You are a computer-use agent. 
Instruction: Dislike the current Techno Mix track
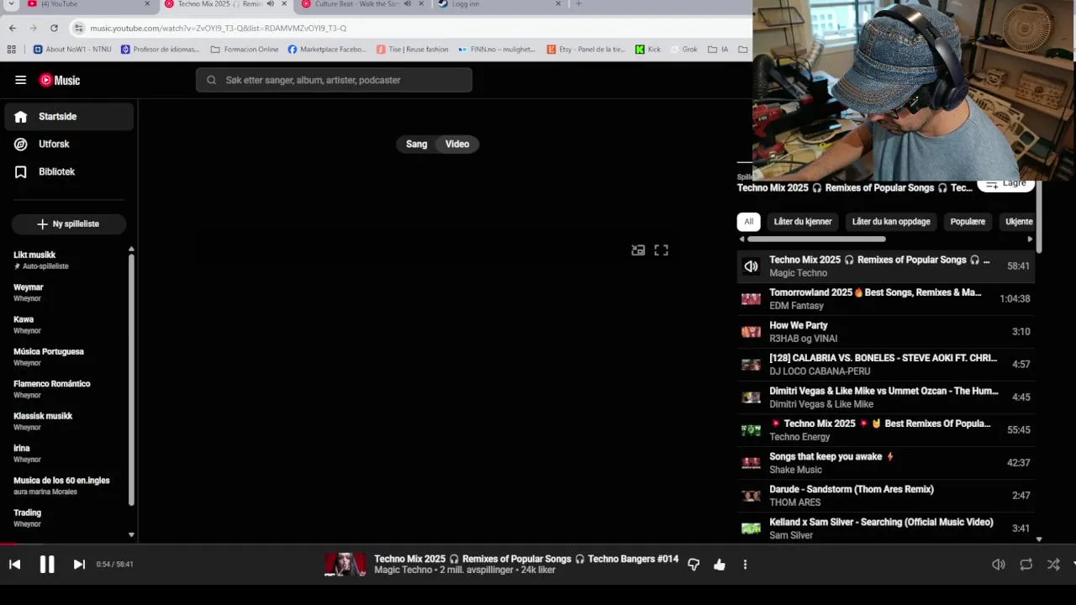[x=694, y=565]
